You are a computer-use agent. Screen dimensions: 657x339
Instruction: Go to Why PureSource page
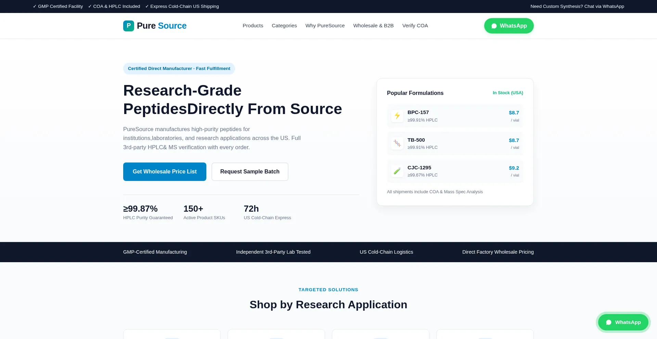[x=325, y=26]
